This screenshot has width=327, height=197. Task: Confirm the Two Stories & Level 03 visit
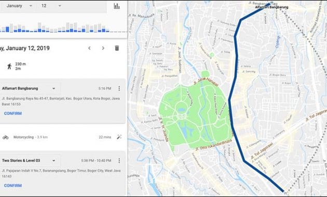13,186
